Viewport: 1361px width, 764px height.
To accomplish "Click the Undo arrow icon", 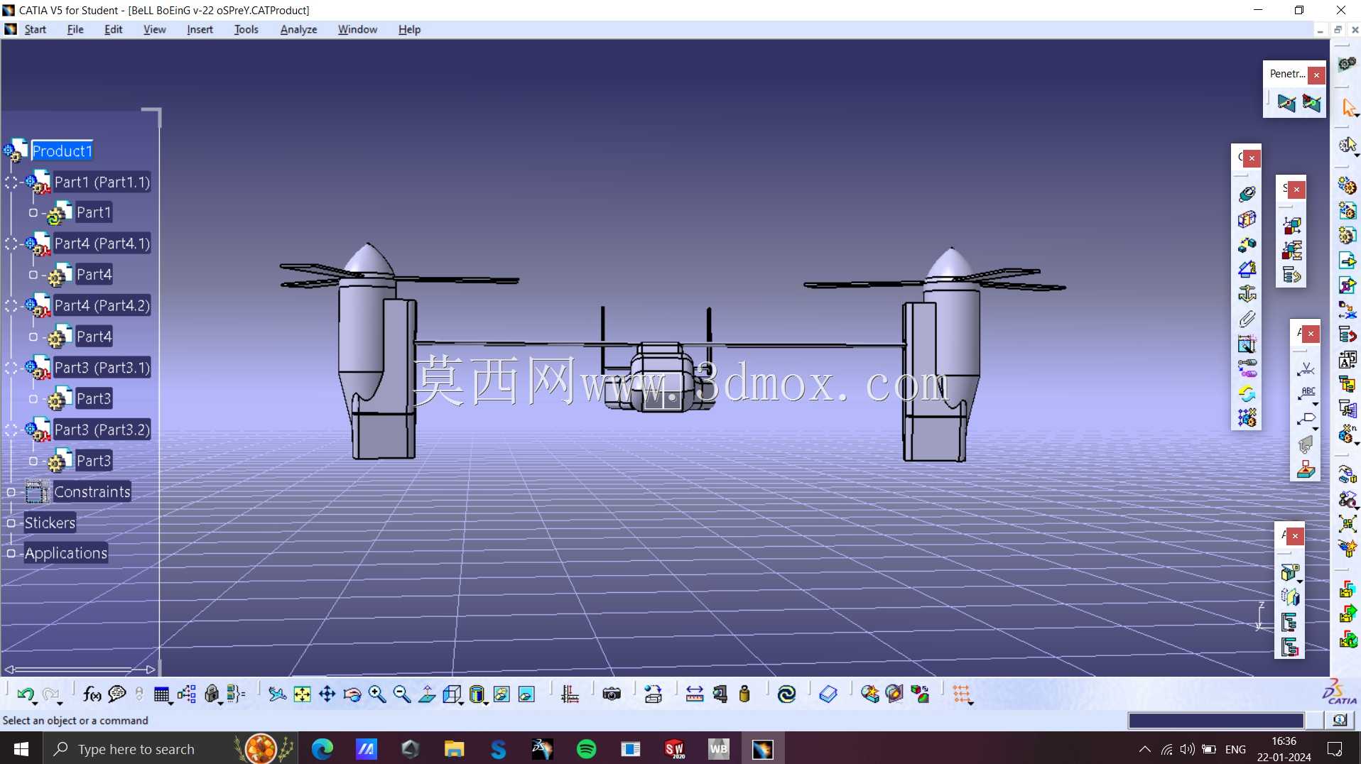I will coord(25,694).
